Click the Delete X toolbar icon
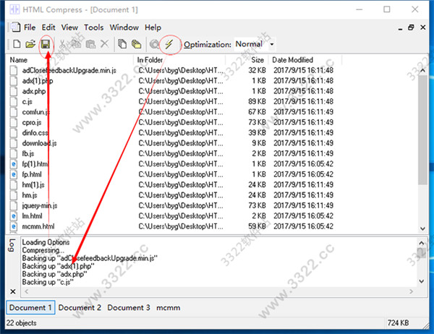This screenshot has height=334, width=434. [104, 43]
